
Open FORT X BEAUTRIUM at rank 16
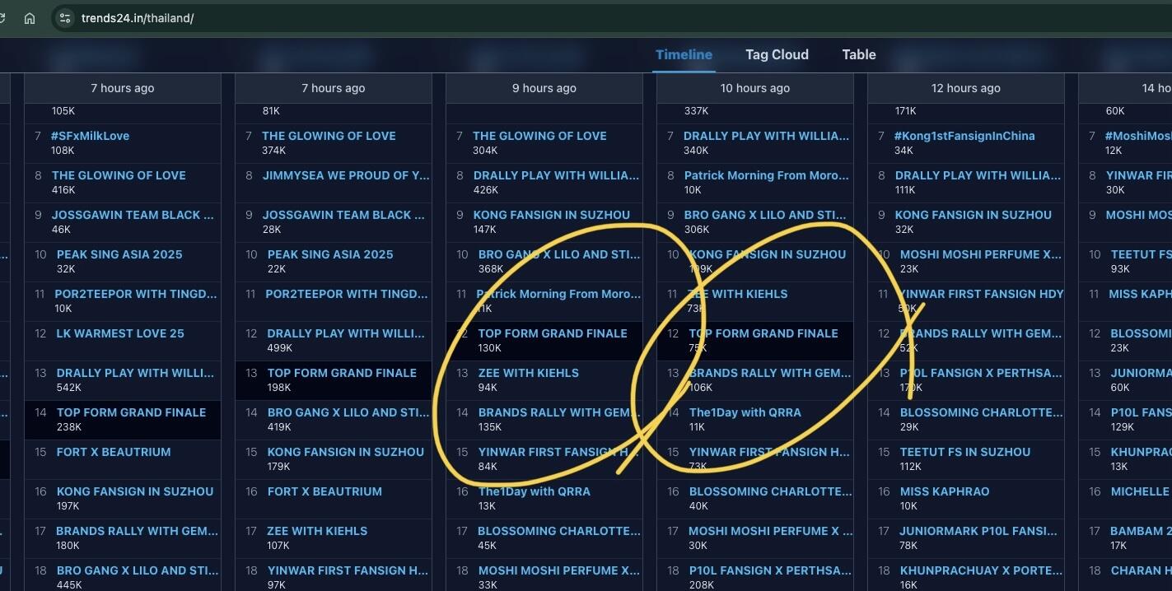pos(325,491)
